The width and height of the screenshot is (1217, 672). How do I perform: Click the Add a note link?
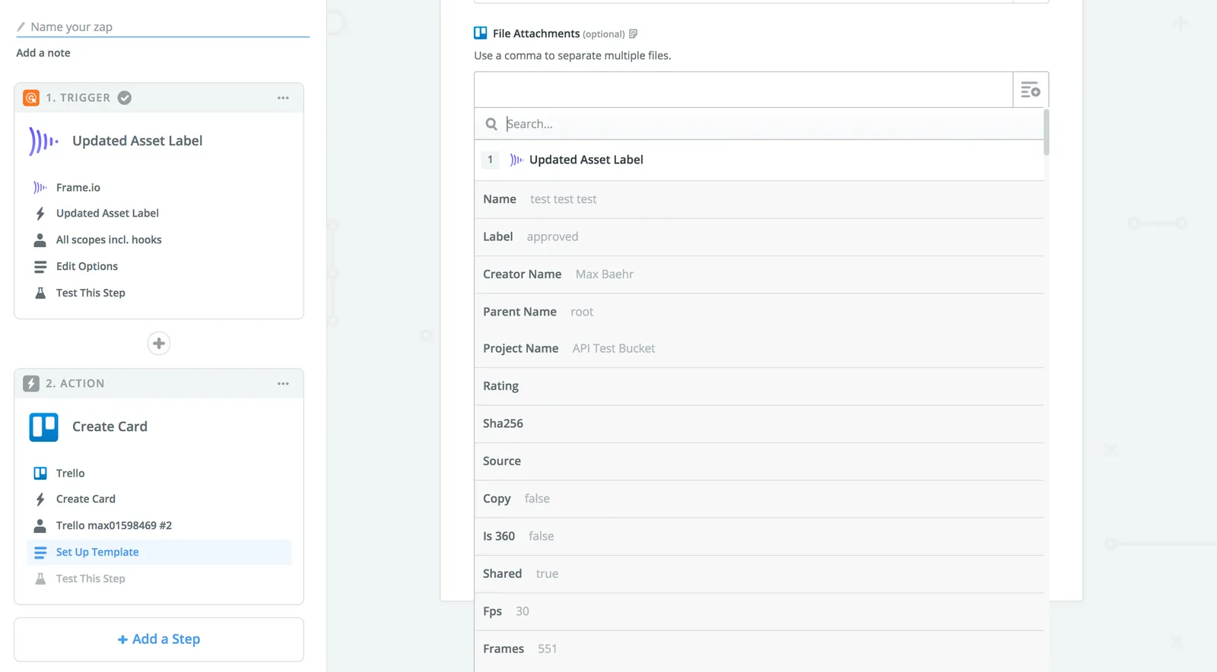pyautogui.click(x=43, y=53)
